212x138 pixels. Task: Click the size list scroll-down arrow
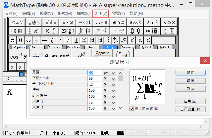click(121, 108)
